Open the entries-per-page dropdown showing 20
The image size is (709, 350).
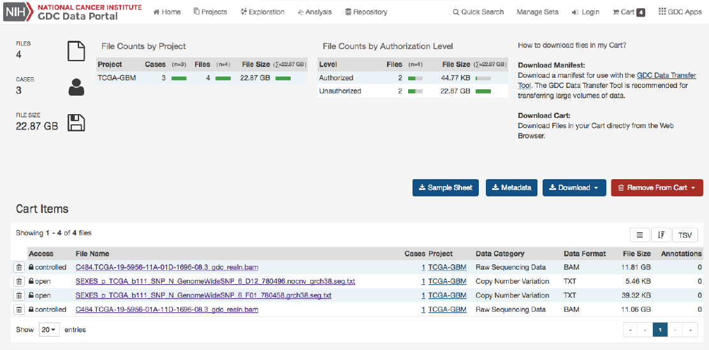point(48,330)
